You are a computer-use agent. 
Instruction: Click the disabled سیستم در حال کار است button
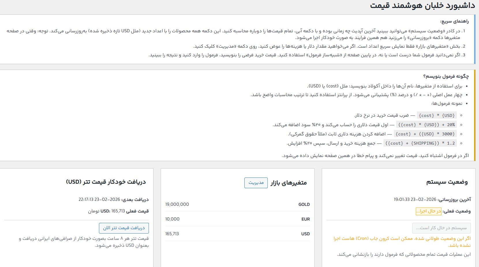pos(441,228)
